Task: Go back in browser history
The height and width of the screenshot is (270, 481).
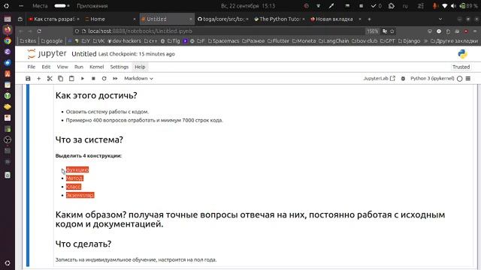Action: click(x=21, y=31)
